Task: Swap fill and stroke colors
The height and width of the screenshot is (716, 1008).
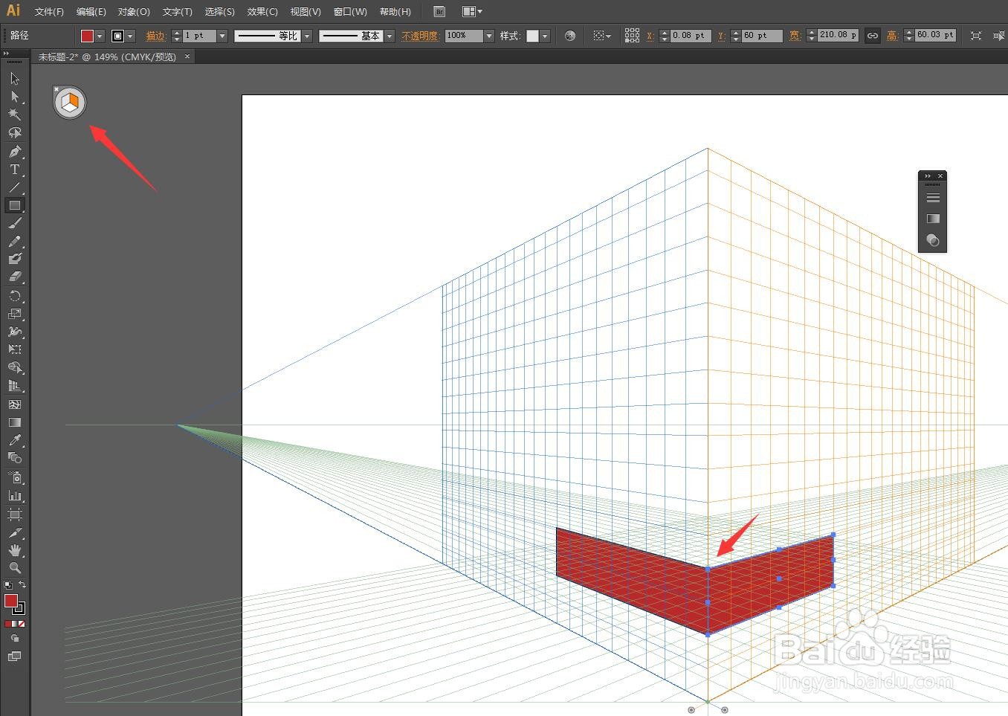Action: (x=23, y=585)
